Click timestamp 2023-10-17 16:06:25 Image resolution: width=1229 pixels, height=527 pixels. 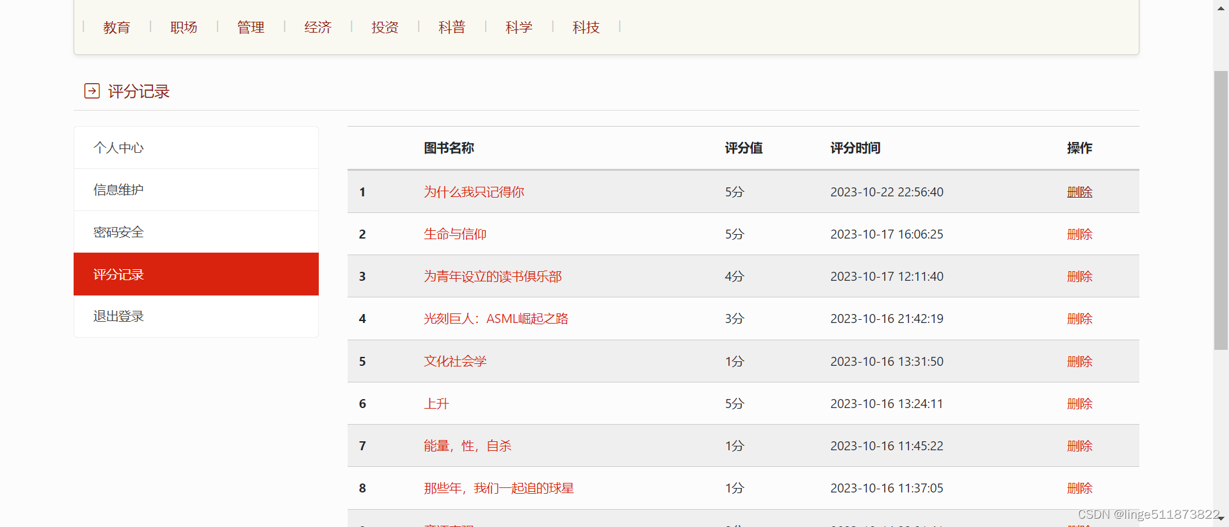(887, 234)
